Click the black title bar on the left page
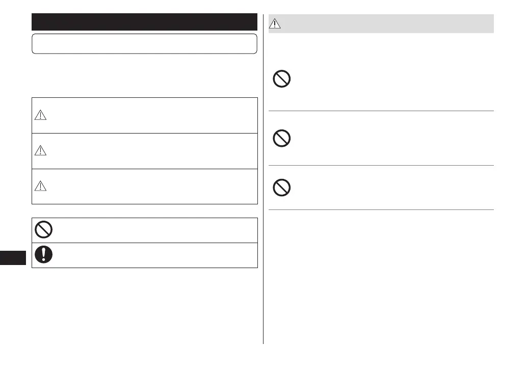Image resolution: width=526 pixels, height=370 pixels. tap(144, 22)
